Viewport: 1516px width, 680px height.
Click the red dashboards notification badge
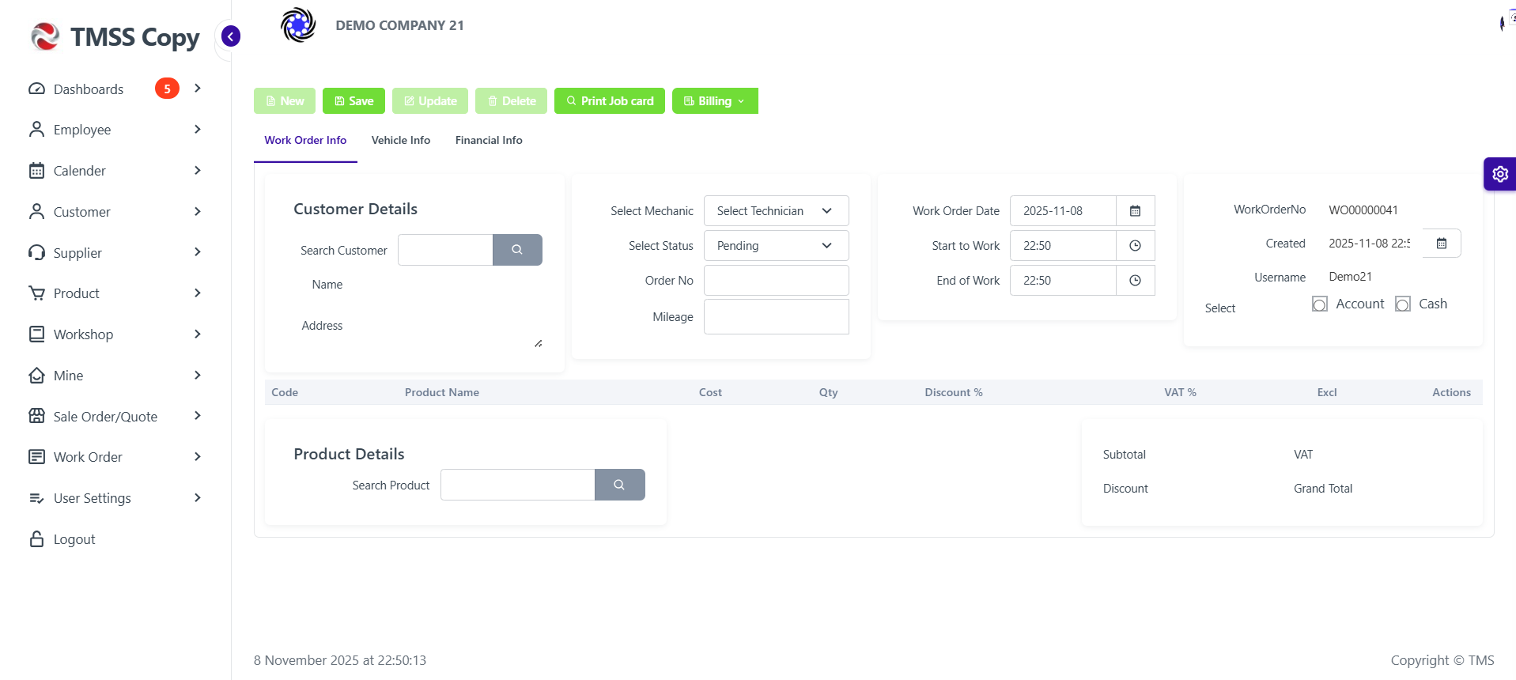[167, 89]
